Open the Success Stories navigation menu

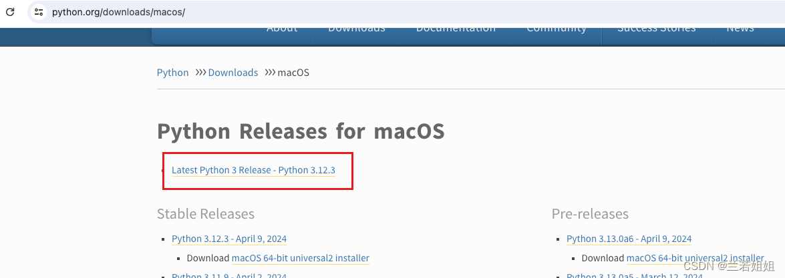656,29
